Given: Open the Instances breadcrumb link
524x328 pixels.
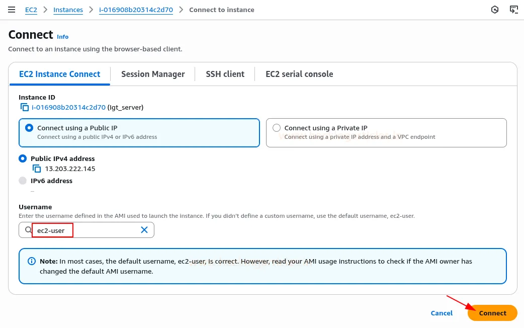Looking at the screenshot, I should point(68,9).
